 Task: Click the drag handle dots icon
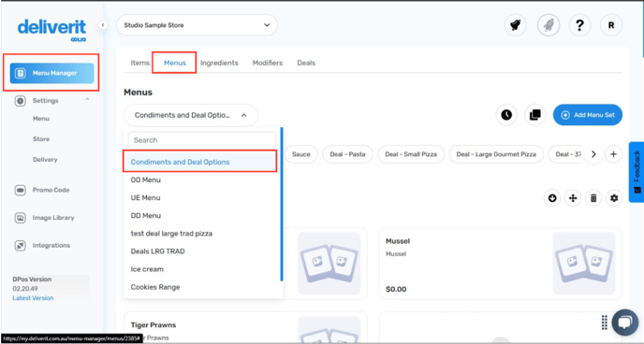(x=604, y=322)
